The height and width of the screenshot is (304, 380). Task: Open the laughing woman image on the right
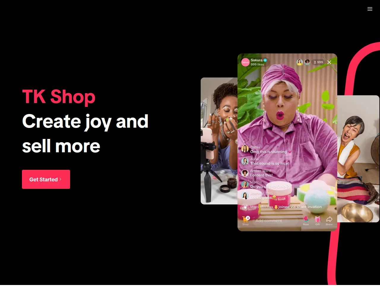pos(358,159)
